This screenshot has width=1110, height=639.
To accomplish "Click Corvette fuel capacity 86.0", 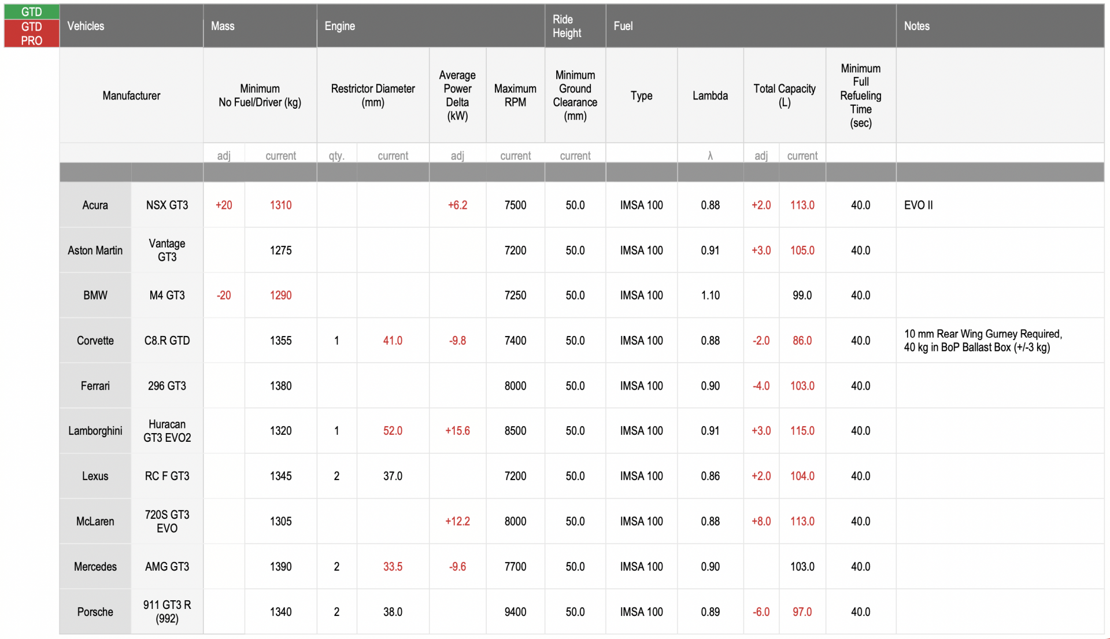I will 802,341.
